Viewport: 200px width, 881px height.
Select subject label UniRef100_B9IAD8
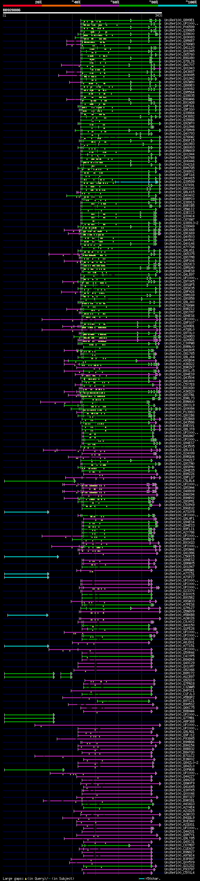click(179, 103)
